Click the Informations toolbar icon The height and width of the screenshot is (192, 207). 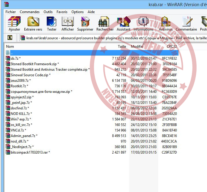point(143,22)
